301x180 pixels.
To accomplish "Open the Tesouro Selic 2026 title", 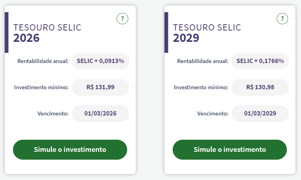I will click(x=47, y=32).
